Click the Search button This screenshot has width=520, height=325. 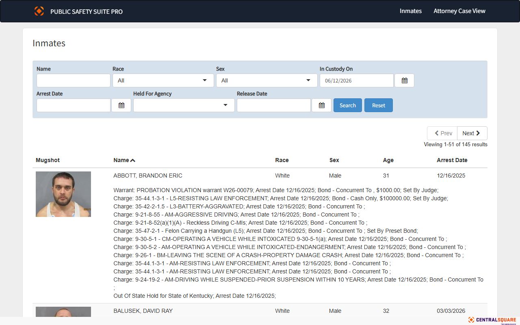pos(348,105)
